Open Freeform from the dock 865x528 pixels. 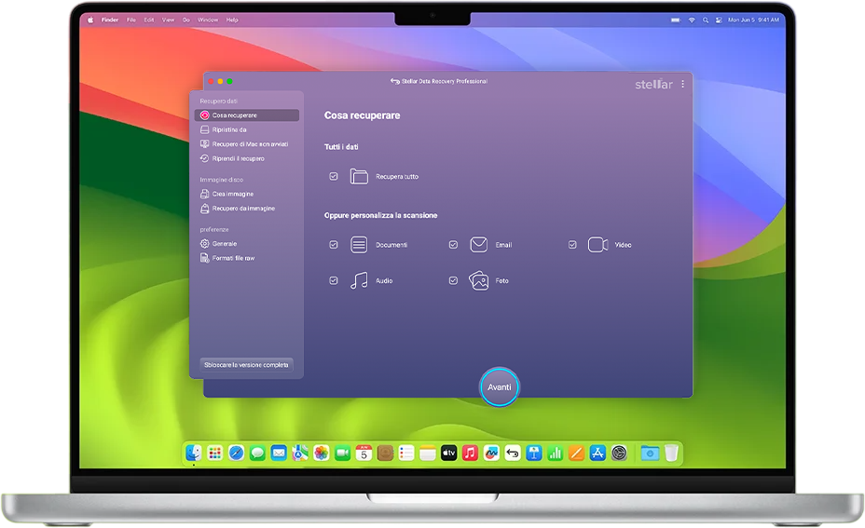coord(491,454)
